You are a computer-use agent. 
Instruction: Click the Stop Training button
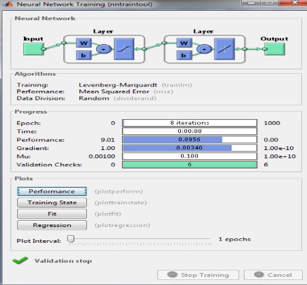pos(198,275)
